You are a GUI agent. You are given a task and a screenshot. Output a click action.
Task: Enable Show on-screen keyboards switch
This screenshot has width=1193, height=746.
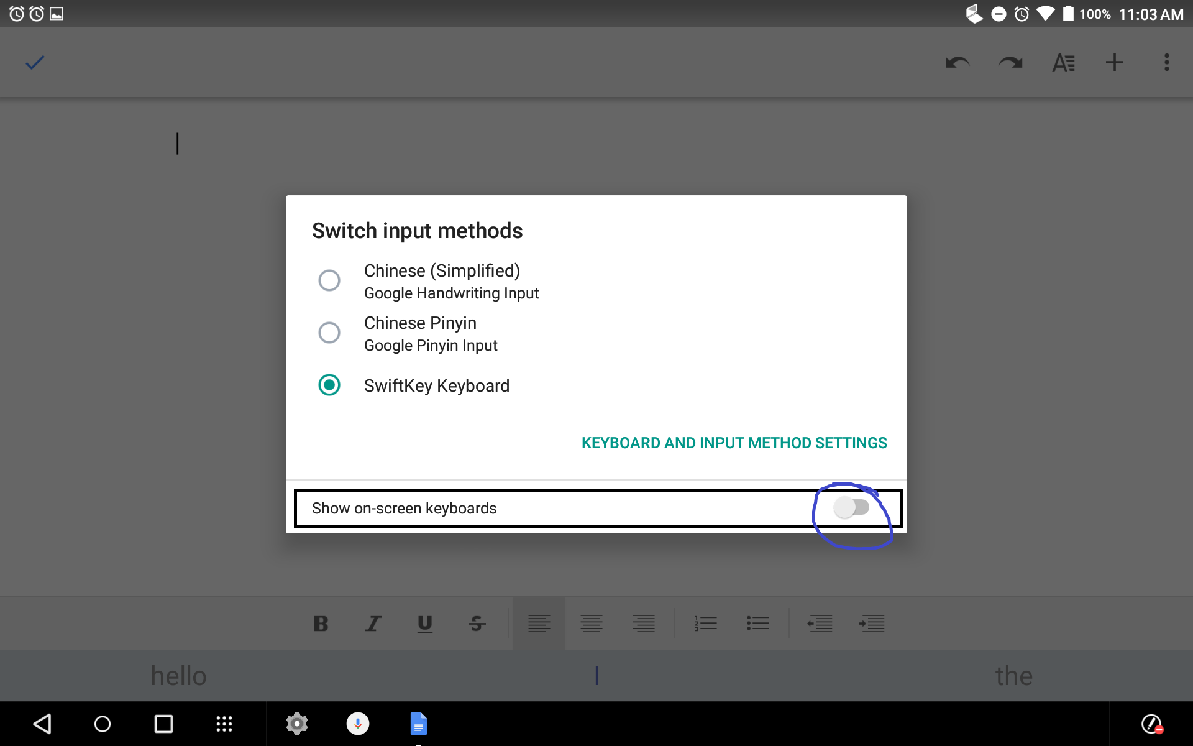tap(852, 508)
